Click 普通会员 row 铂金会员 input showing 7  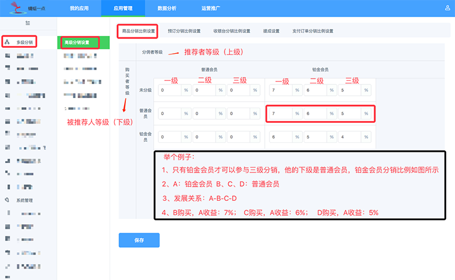pyautogui.click(x=281, y=113)
